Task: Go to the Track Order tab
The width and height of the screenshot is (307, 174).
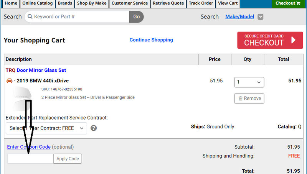Action: tap(201, 3)
